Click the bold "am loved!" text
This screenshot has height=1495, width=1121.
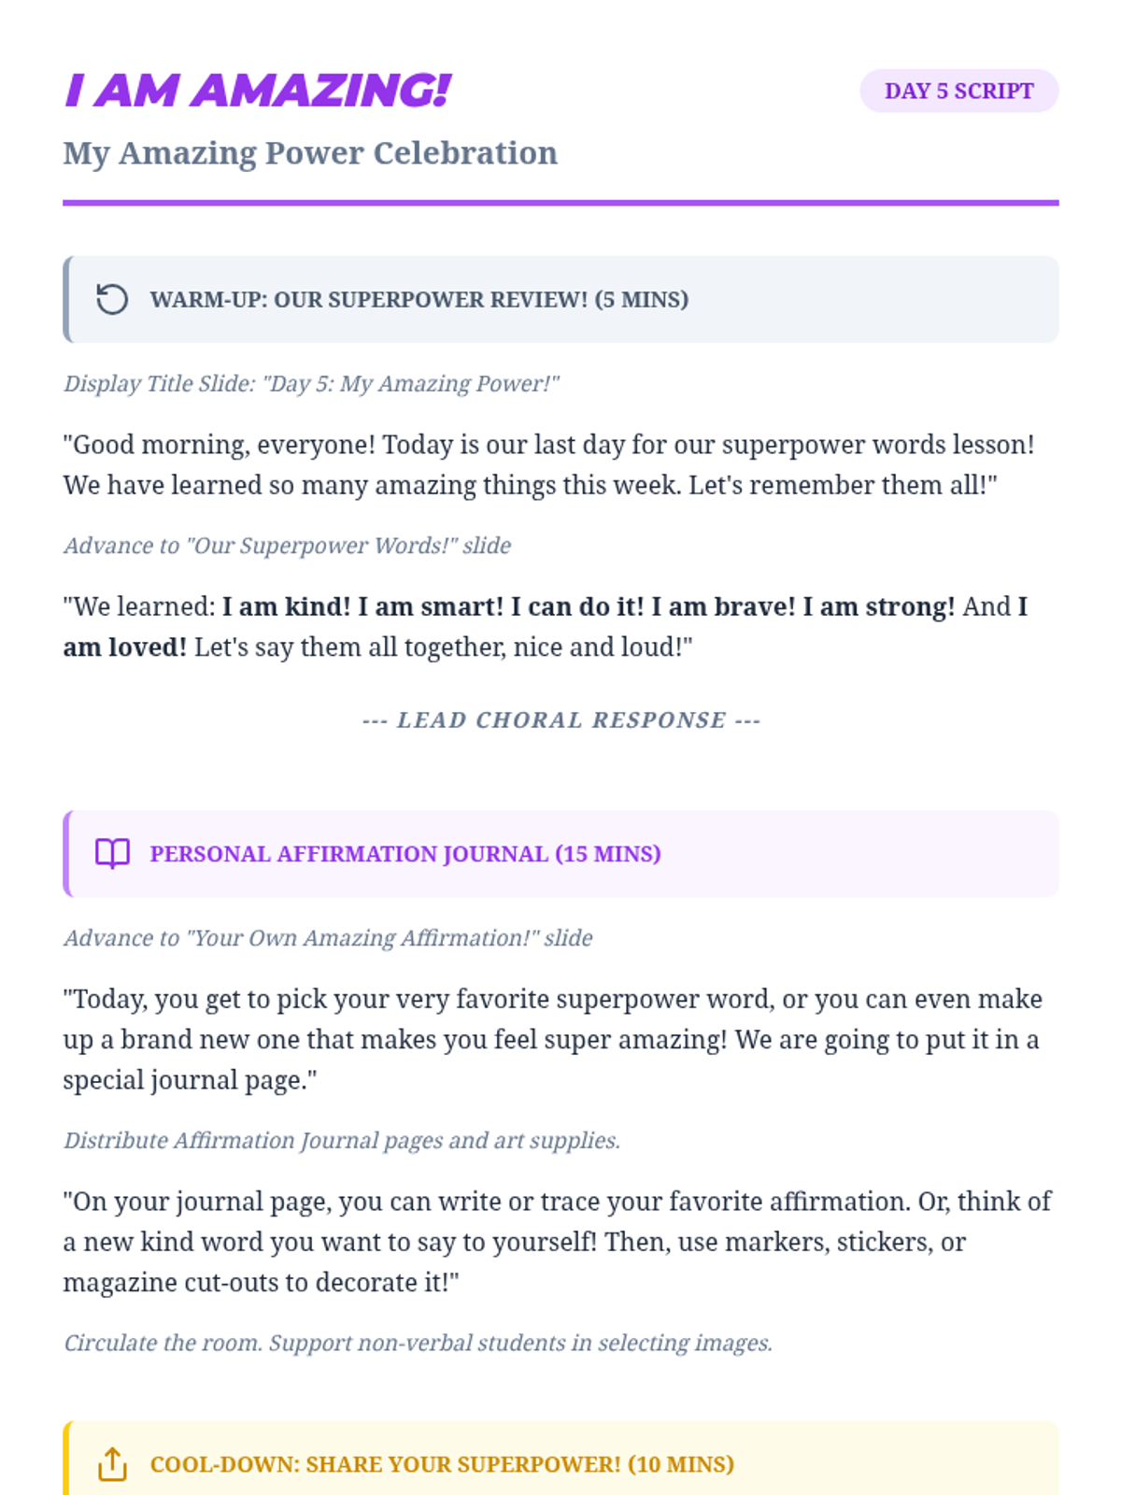[125, 648]
